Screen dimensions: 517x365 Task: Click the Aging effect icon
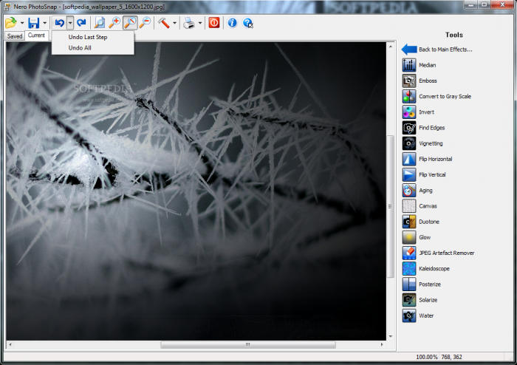409,190
